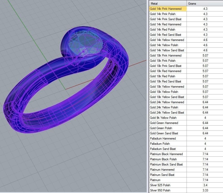Select the Gold 9k Yellow Polish row
Viewport: 223px width, 193px height.
(x=186, y=118)
